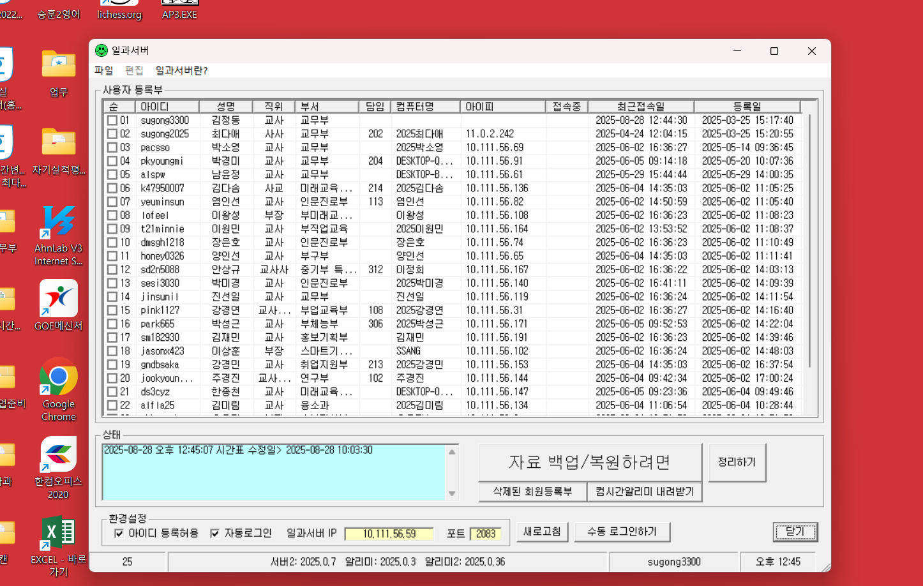This screenshot has width=923, height=586.
Task: Sort by the 등록일 column header
Action: coord(747,107)
